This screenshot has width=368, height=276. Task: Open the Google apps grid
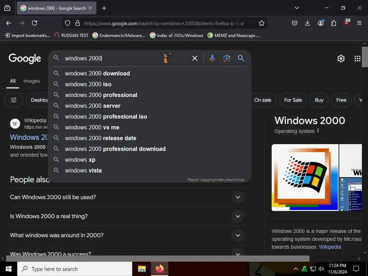click(358, 59)
